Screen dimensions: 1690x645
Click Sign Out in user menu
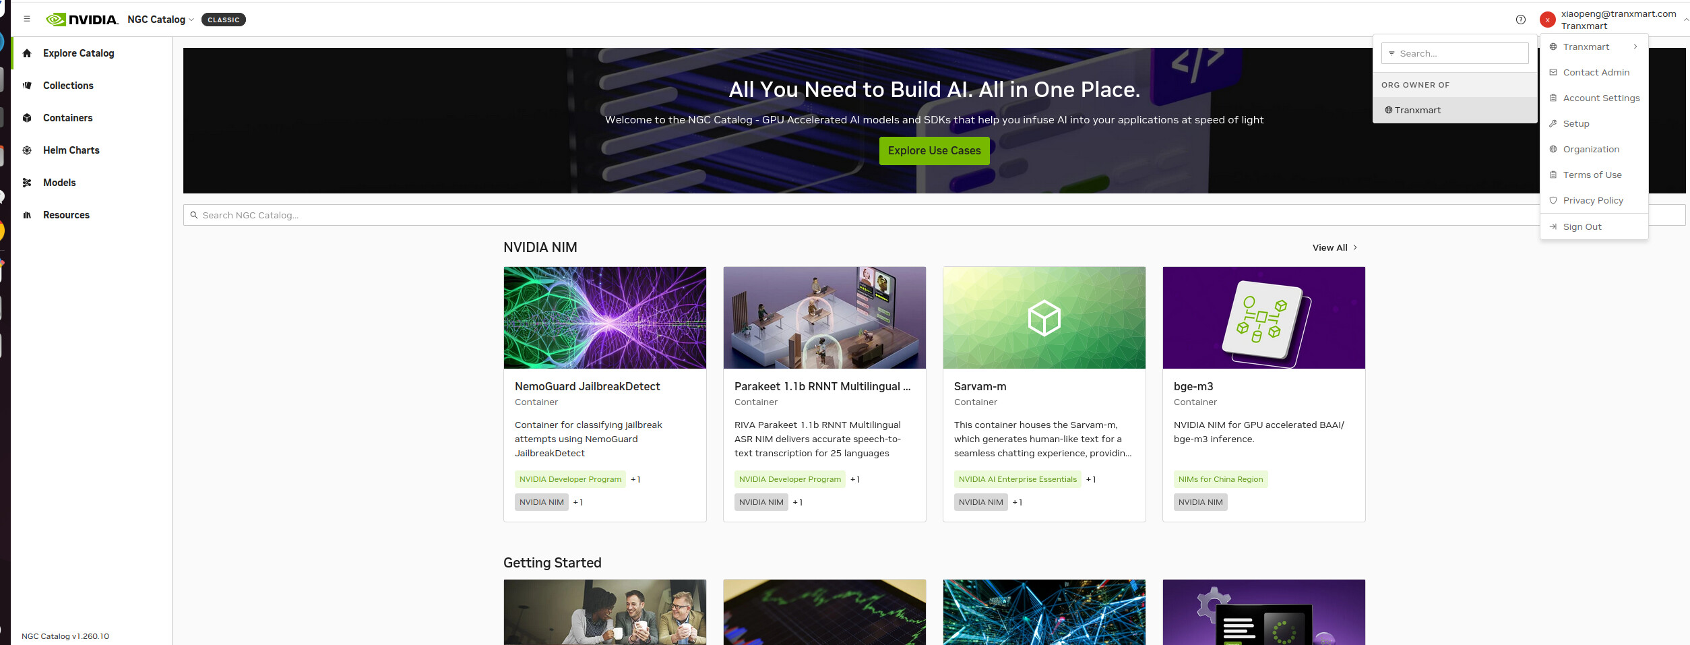(x=1582, y=226)
